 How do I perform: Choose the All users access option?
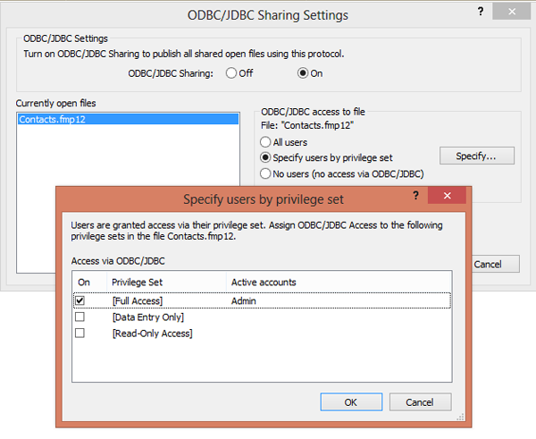[265, 142]
